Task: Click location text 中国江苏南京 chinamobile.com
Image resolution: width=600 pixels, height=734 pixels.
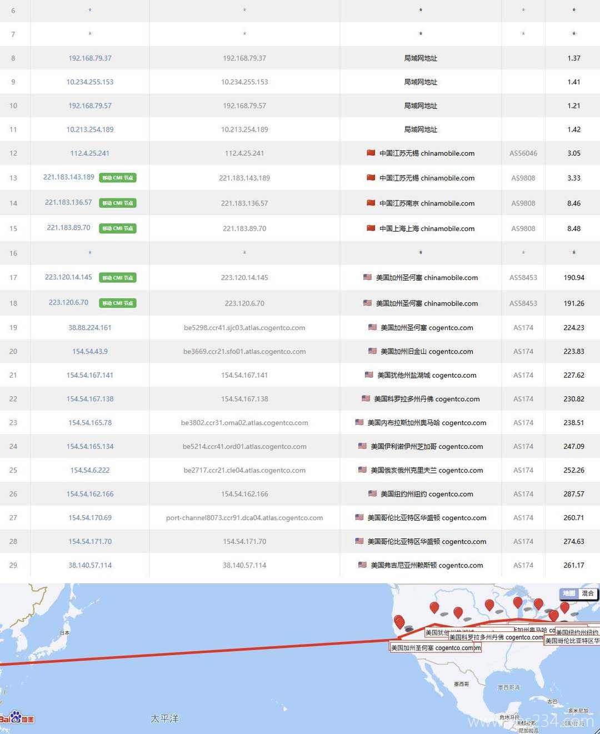Action: (x=427, y=203)
